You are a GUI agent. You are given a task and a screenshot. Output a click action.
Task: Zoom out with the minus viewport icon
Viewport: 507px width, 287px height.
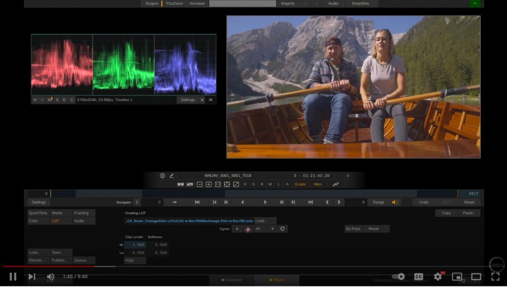coord(200,184)
